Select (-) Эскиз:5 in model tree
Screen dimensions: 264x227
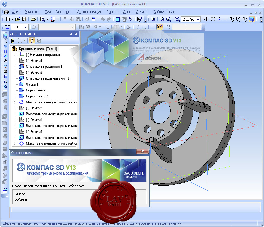34,132
